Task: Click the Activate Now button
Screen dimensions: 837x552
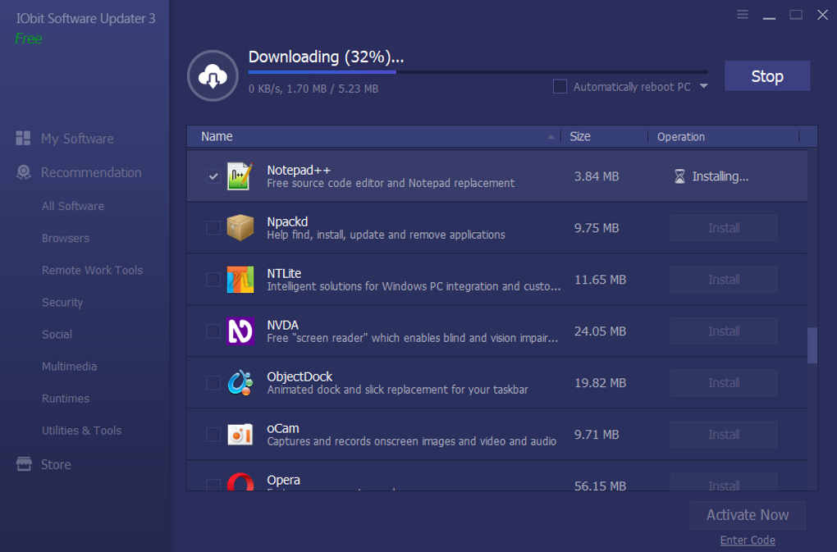Action: click(748, 515)
